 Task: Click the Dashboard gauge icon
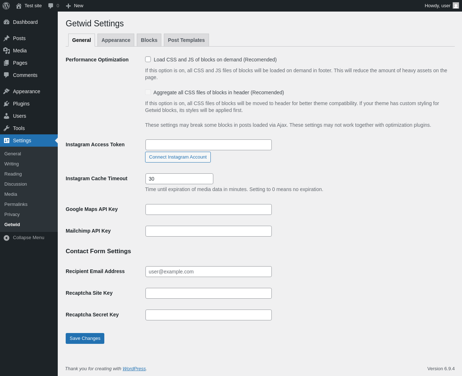(6, 22)
